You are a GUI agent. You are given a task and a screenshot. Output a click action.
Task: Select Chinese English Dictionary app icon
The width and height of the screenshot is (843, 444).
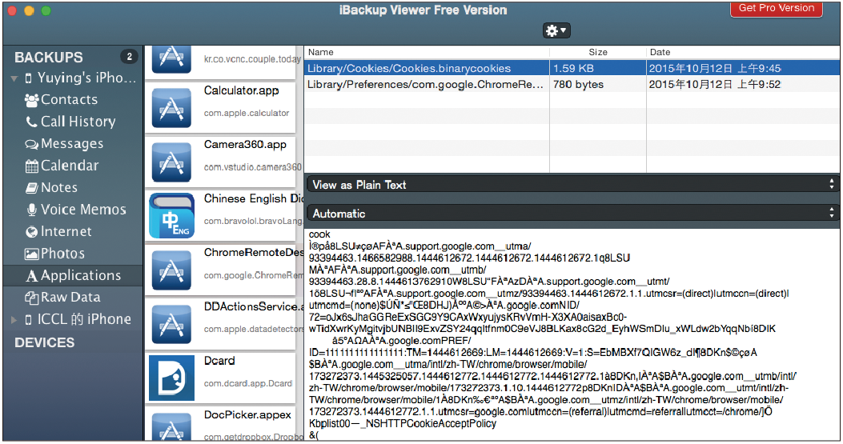coord(171,216)
